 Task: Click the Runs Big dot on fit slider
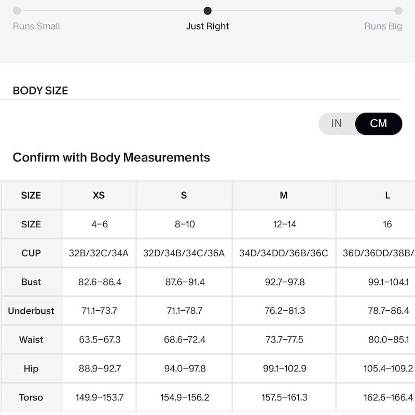[398, 11]
